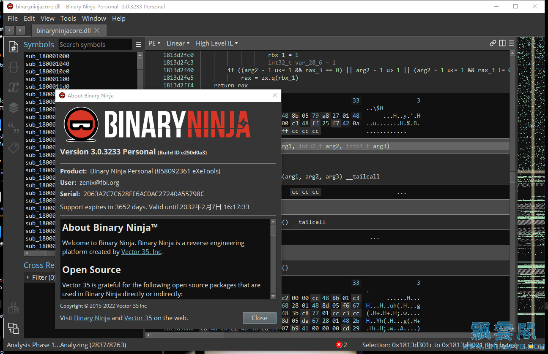The width and height of the screenshot is (548, 354).
Task: Click the Symbols panel title
Action: [x=39, y=44]
